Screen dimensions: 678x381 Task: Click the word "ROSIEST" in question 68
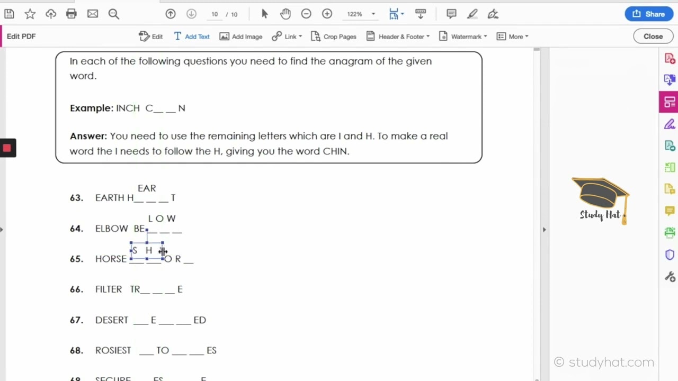[113, 350]
